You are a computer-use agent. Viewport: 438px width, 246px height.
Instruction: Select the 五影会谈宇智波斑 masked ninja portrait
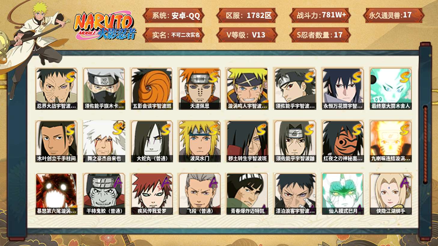click(152, 88)
